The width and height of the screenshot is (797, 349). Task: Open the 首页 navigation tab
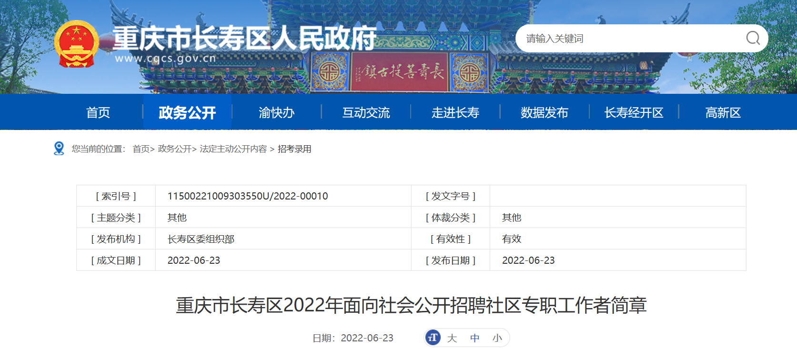click(x=98, y=113)
